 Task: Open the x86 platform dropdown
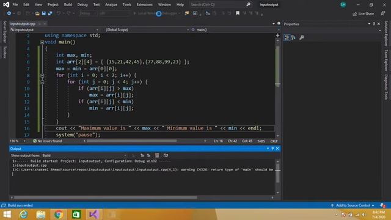114,13
